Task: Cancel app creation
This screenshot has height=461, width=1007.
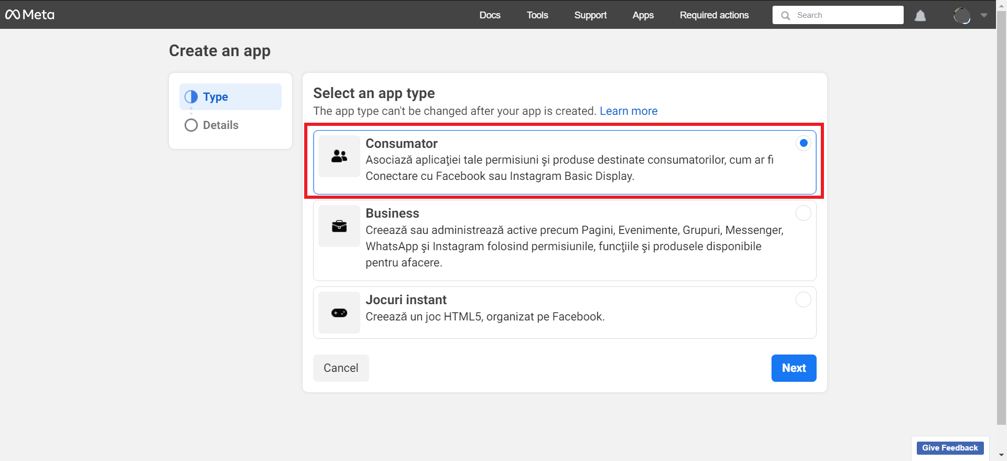Action: tap(341, 368)
